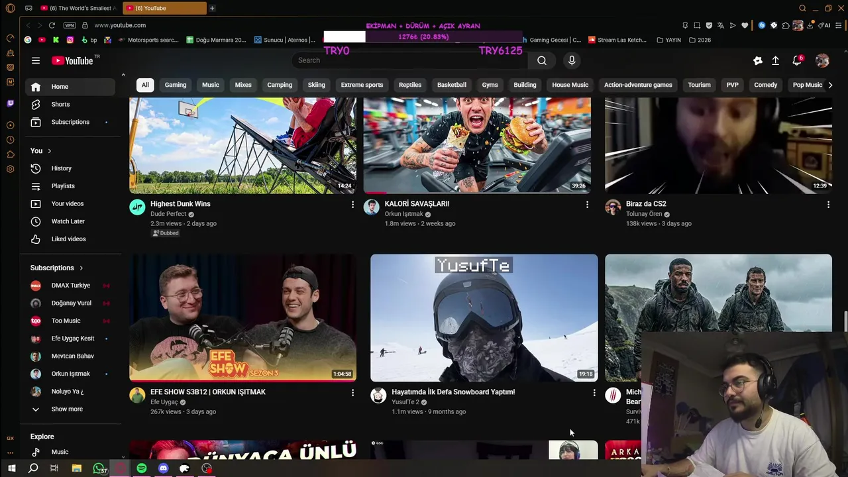The height and width of the screenshot is (477, 848).
Task: Expand Show more subscriptions
Action: [70, 409]
